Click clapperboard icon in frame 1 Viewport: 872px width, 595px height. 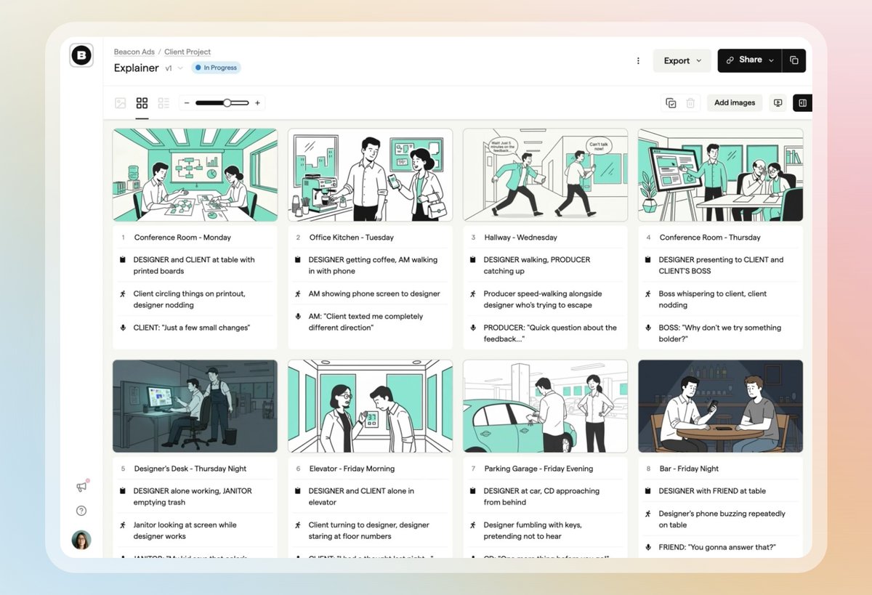[123, 260]
